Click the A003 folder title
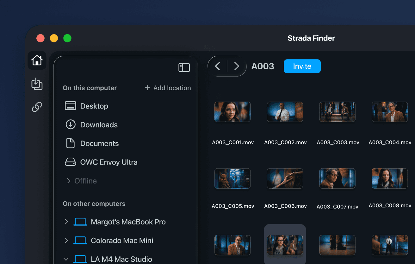Viewport: 415px width, 264px height. click(263, 66)
